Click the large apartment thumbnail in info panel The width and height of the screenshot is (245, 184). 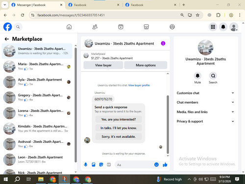pyautogui.click(x=205, y=48)
